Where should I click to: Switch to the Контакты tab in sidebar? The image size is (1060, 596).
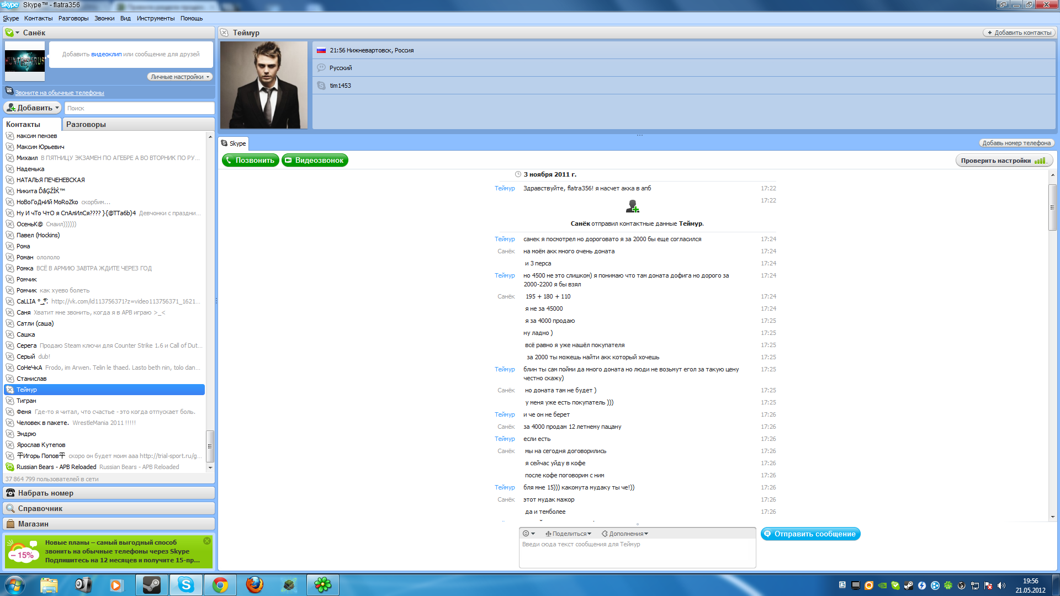point(32,124)
